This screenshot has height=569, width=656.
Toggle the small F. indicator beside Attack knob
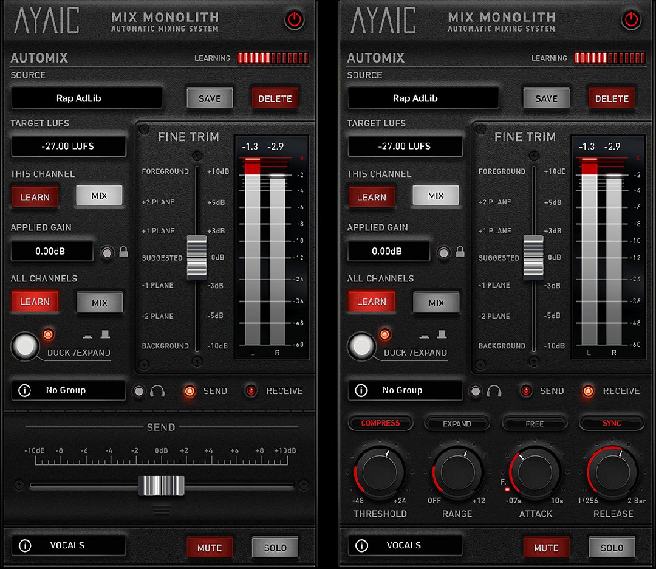pyautogui.click(x=506, y=488)
